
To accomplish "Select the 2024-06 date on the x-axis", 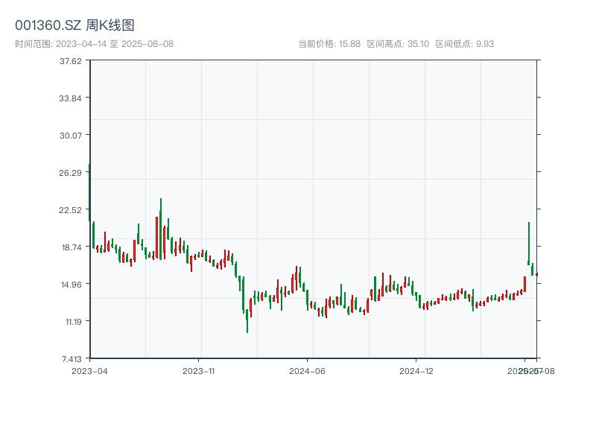I will pos(308,370).
